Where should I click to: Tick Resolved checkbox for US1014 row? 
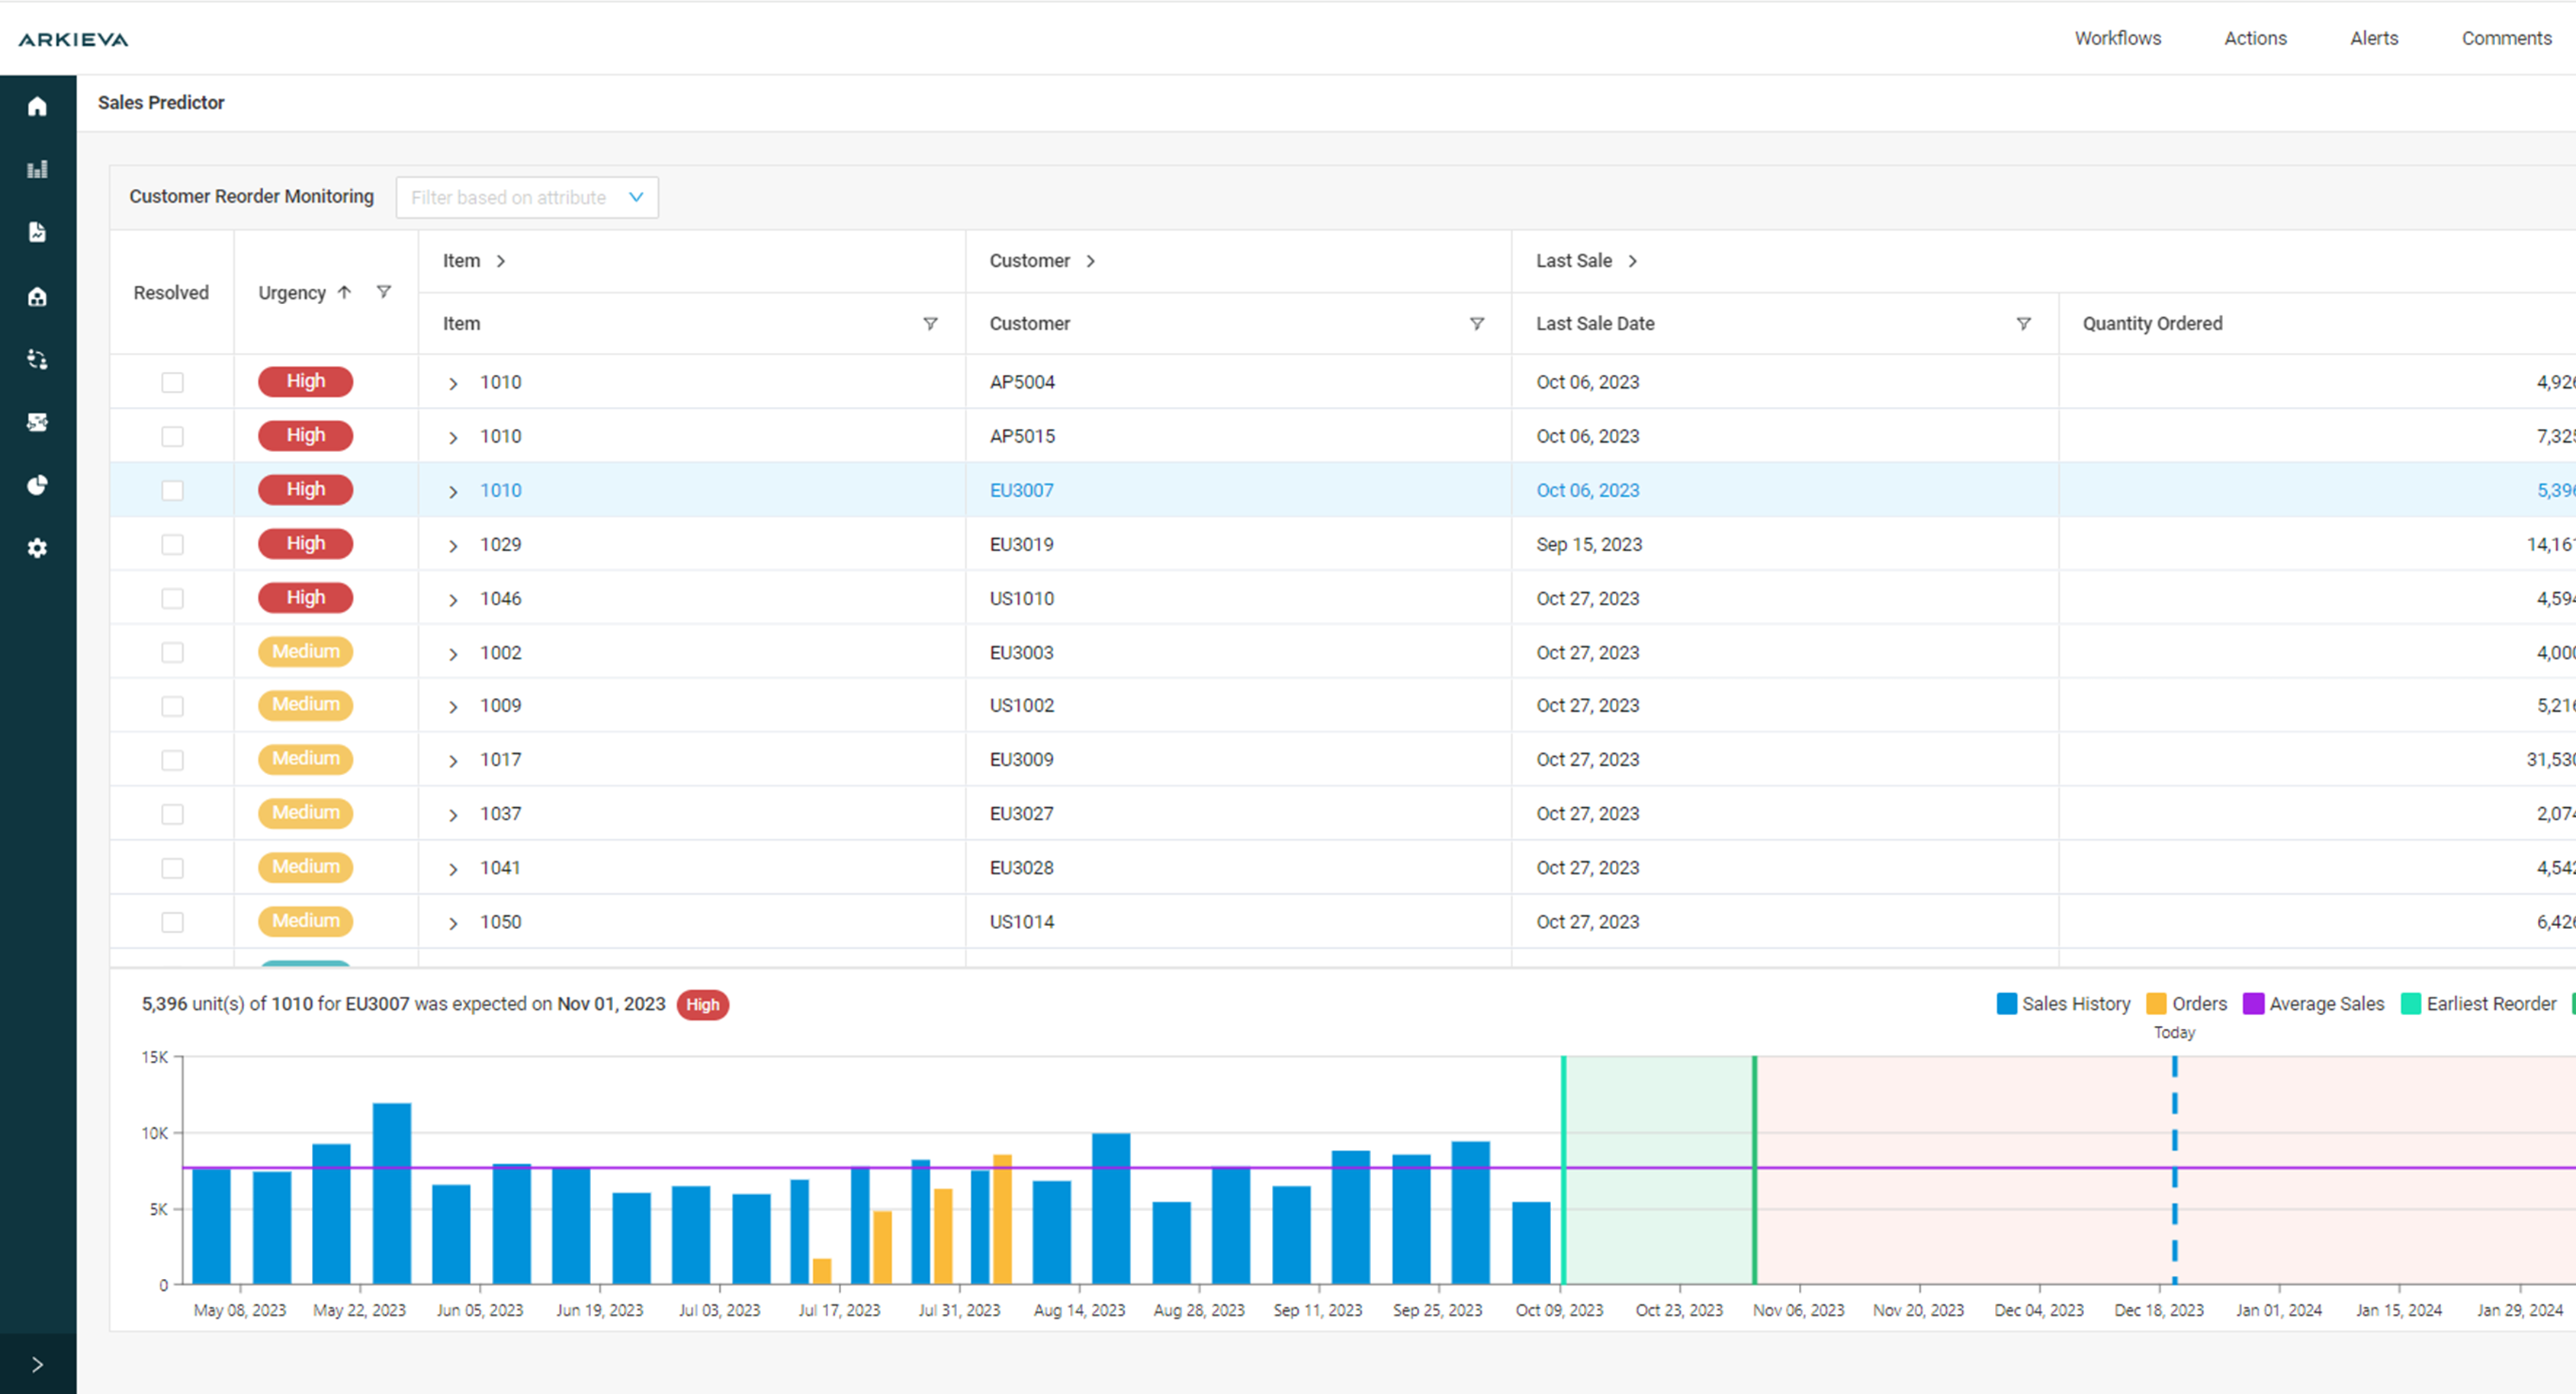(172, 921)
